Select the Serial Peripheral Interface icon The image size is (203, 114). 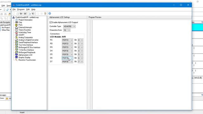pos(16,42)
